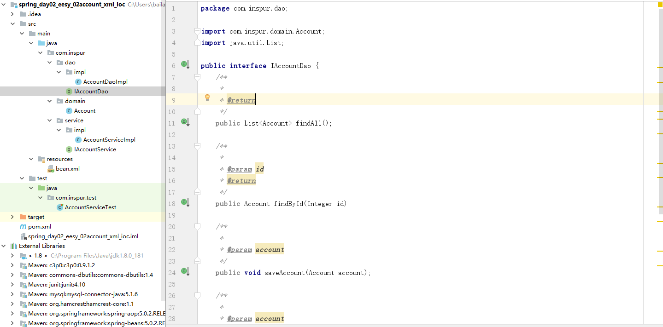The width and height of the screenshot is (663, 327).
Task: Click the implemented-method gutter icon beside IAccountDao declaration
Action: click(x=185, y=65)
